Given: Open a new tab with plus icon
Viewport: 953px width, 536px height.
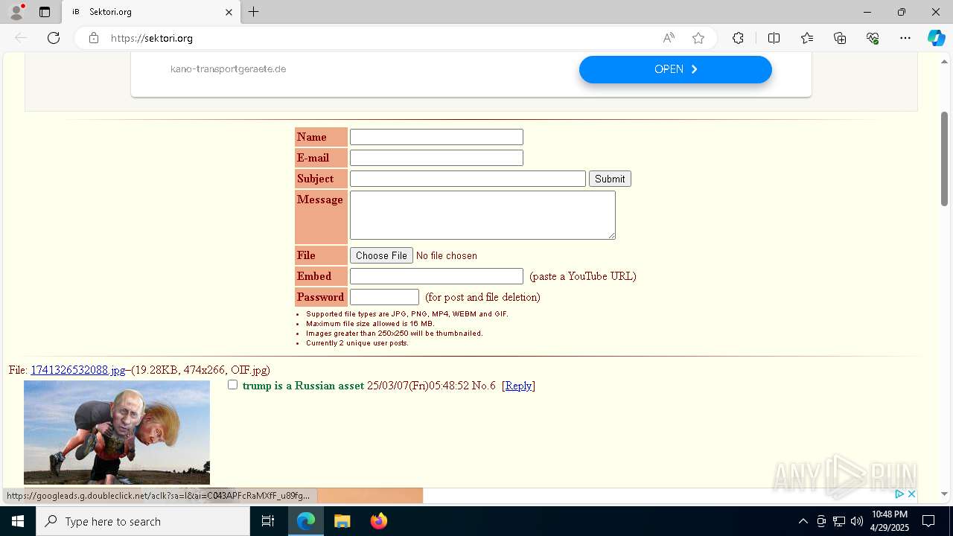Looking at the screenshot, I should [x=253, y=12].
